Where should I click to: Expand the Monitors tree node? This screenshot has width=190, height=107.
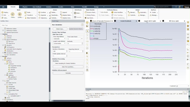(3, 45)
